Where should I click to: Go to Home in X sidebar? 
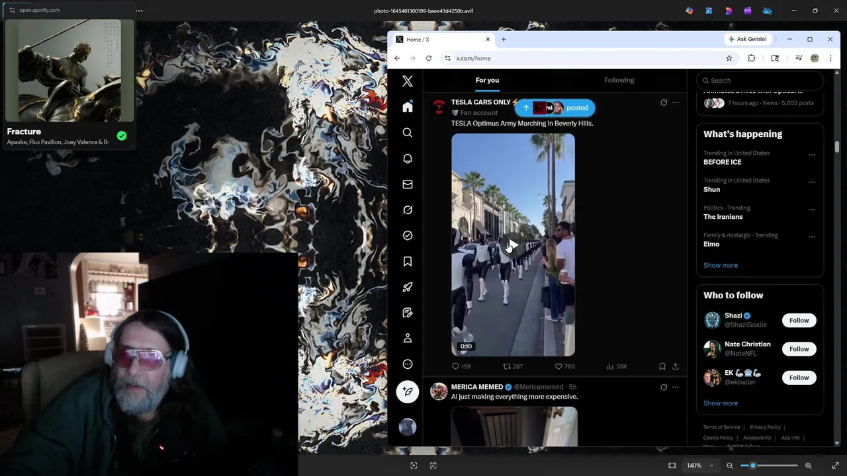click(408, 107)
